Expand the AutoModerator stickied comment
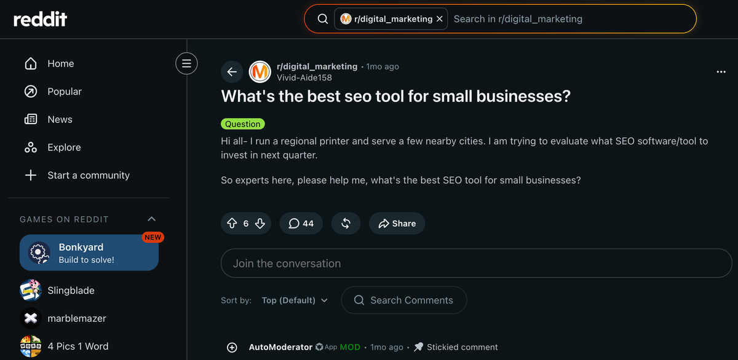Screen dimensions: 738x360 click(232, 347)
